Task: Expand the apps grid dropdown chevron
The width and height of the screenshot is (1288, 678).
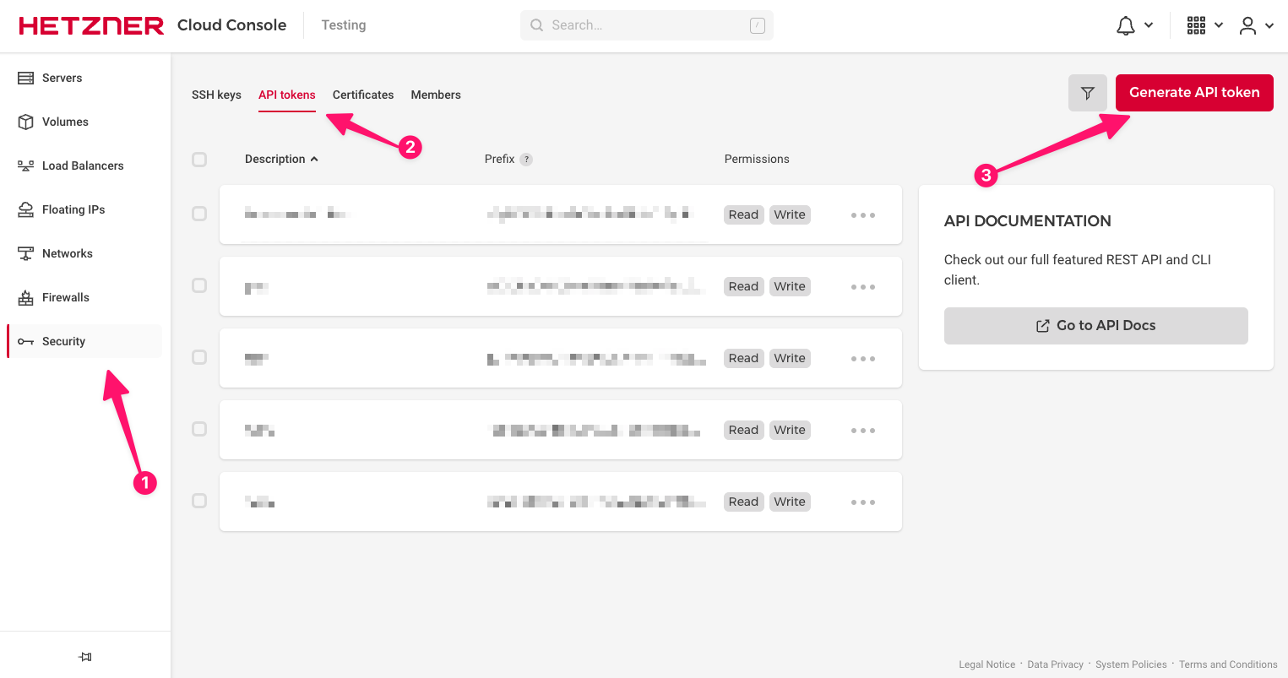Action: 1219,25
